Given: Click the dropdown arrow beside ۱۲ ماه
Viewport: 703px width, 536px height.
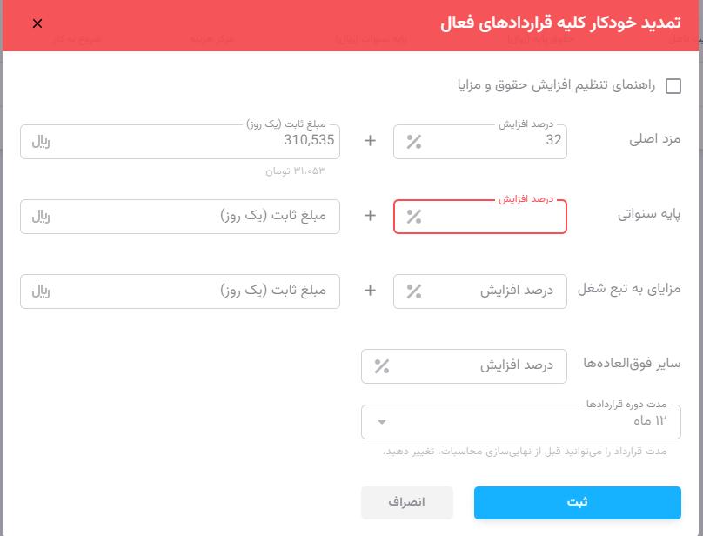Looking at the screenshot, I should coord(381,423).
